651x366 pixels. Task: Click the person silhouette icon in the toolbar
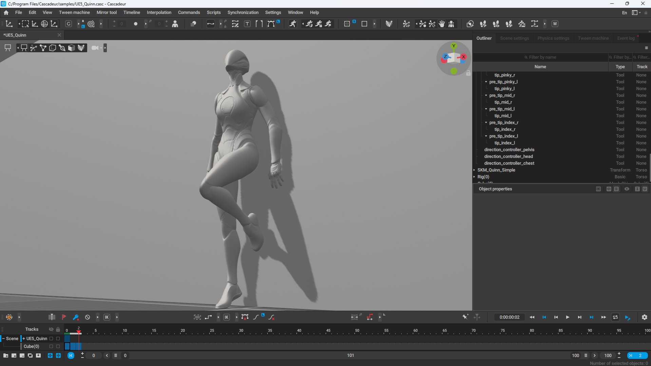(x=175, y=24)
